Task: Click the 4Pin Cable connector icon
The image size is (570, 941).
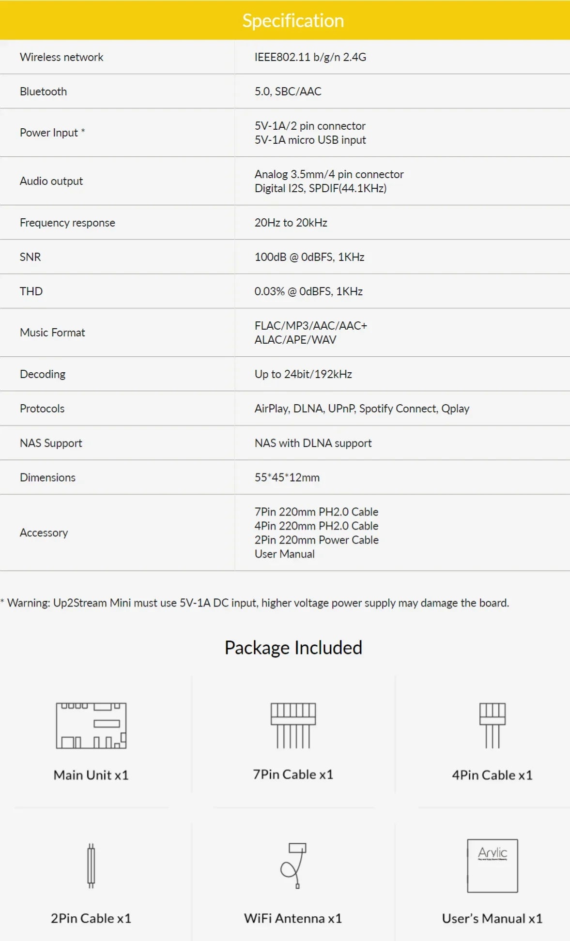Action: (493, 726)
